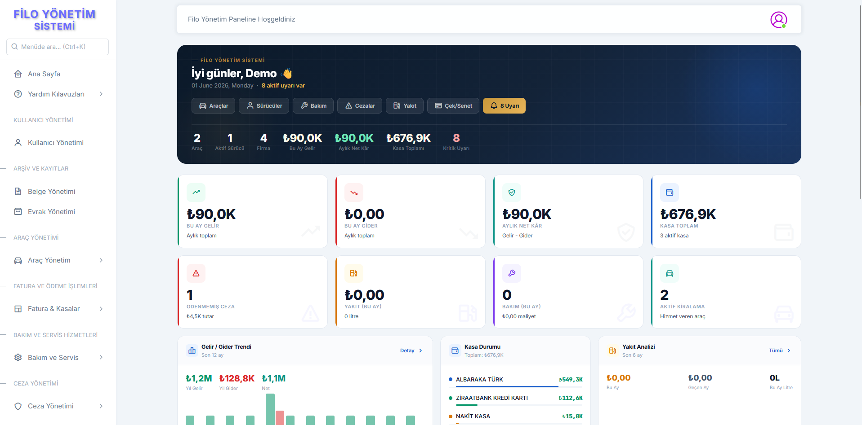Focus the Menüde ara search field
The height and width of the screenshot is (425, 862).
[58, 47]
